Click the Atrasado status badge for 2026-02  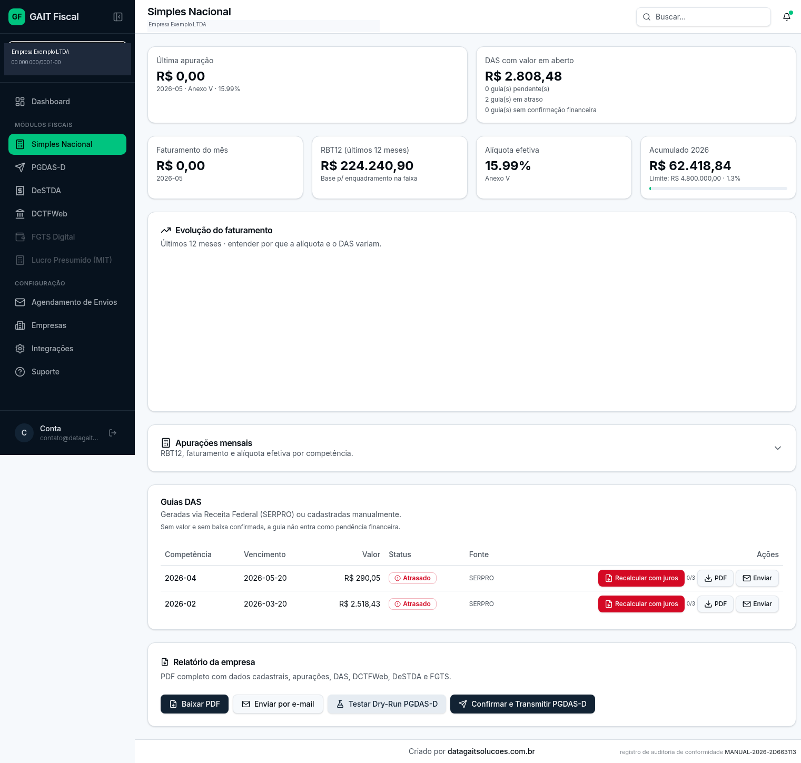click(x=412, y=604)
